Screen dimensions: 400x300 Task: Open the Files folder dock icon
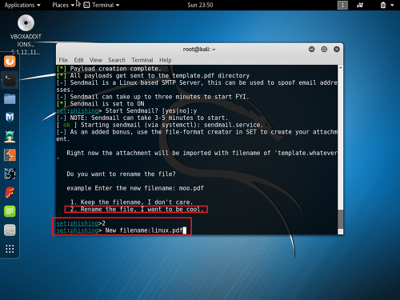(10, 98)
